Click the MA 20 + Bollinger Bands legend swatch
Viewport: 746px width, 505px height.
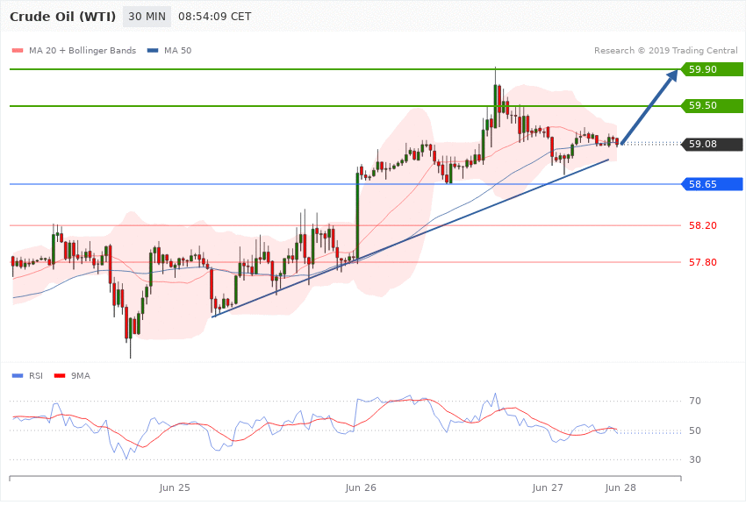[18, 50]
